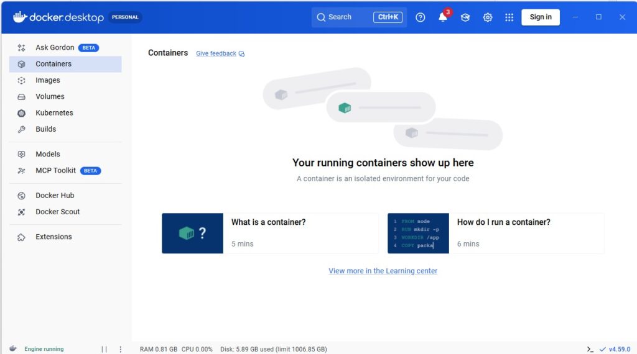Viewport: 637px width, 354px height.
Task: Pause the Docker engine in status bar
Action: click(104, 349)
